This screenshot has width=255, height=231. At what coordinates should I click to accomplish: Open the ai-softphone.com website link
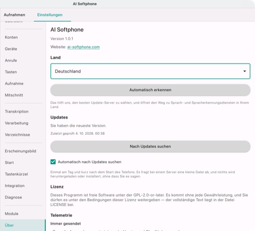tap(83, 47)
